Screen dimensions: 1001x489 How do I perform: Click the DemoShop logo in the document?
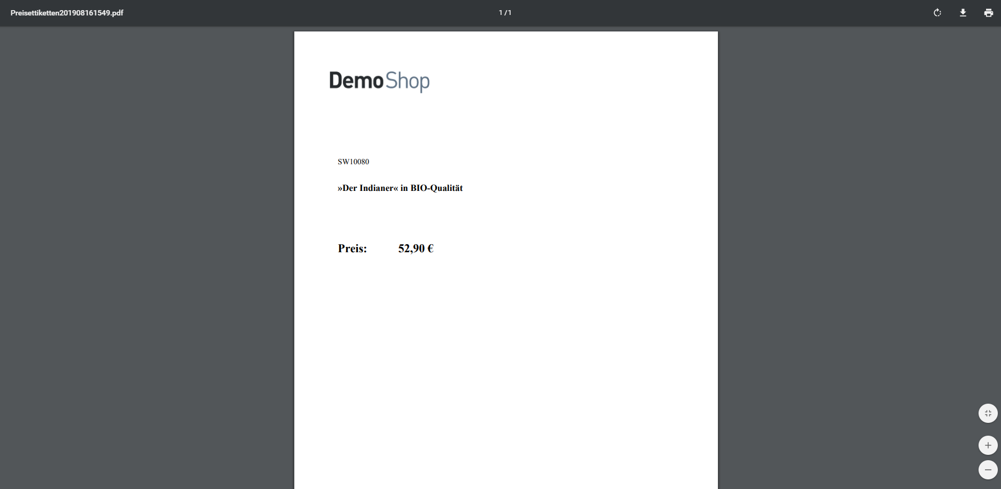pos(379,81)
